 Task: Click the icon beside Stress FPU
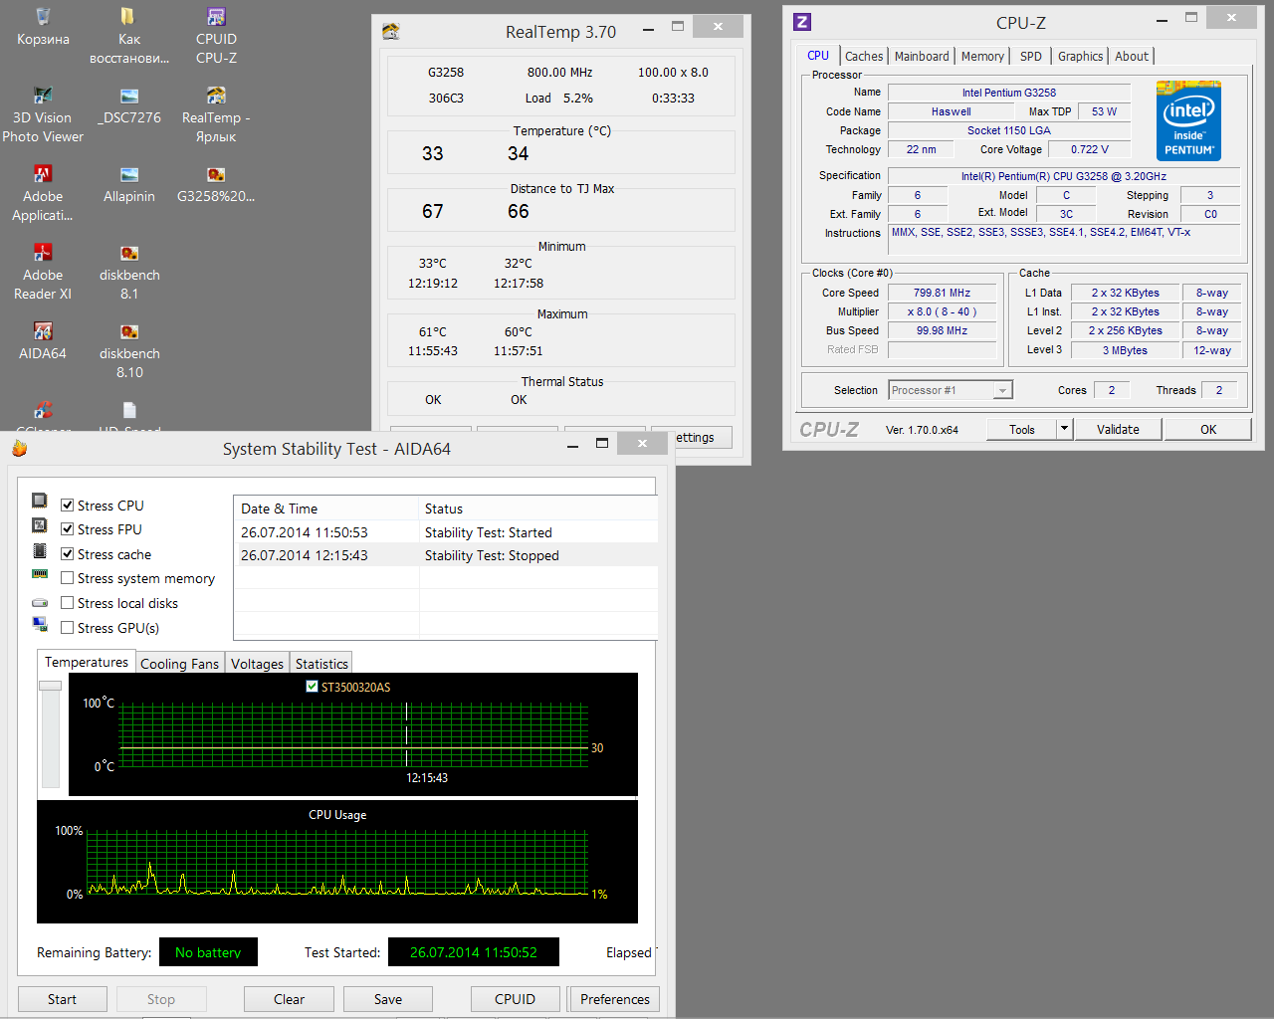(x=40, y=525)
